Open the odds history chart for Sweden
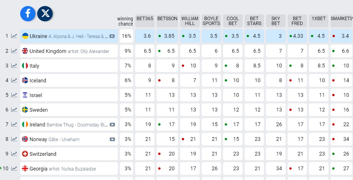The image size is (353, 180). [14, 110]
